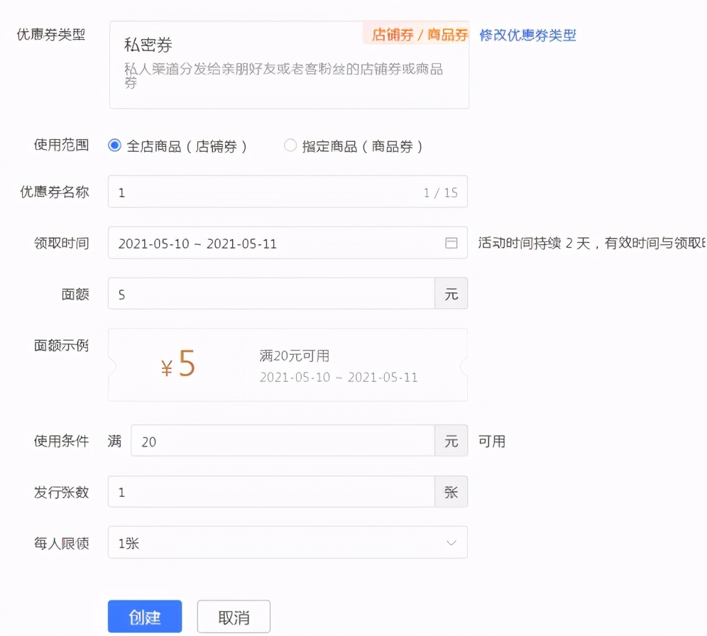Open the calendar date picker icon
This screenshot has height=636, width=707.
[451, 242]
